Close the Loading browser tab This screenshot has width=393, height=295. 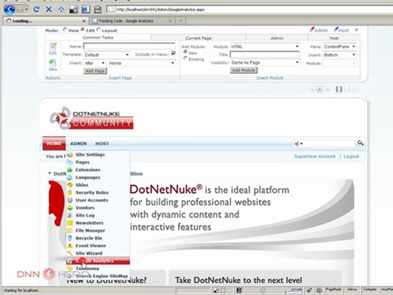click(x=84, y=21)
